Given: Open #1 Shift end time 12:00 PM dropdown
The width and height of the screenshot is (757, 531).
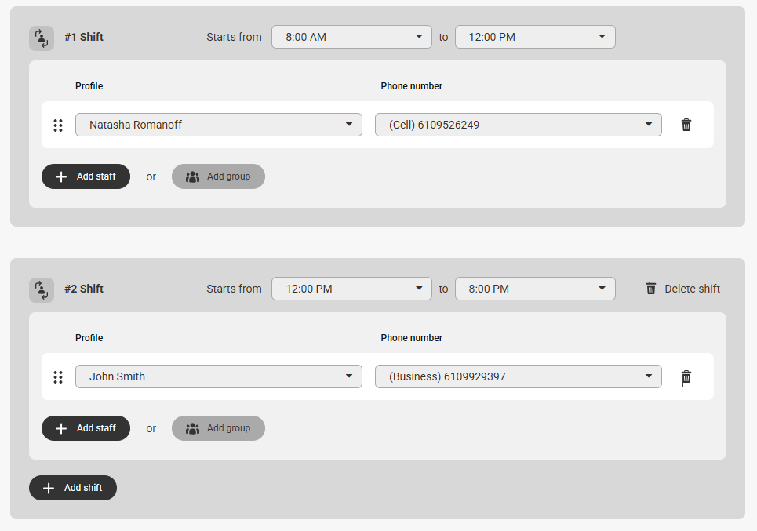Looking at the screenshot, I should click(535, 37).
